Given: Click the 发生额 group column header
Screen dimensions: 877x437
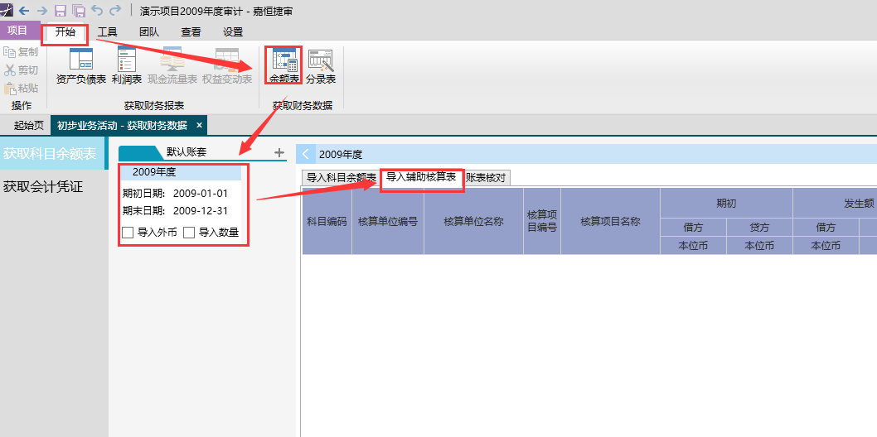Looking at the screenshot, I should [x=835, y=203].
